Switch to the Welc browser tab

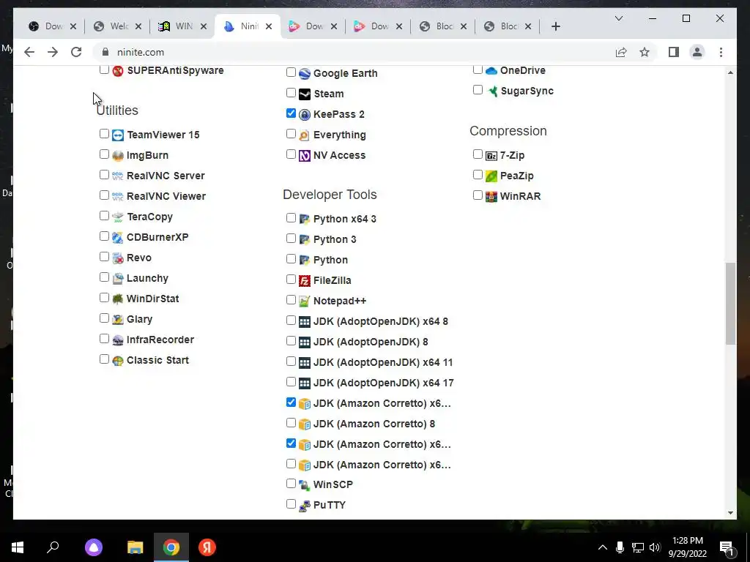tap(116, 26)
